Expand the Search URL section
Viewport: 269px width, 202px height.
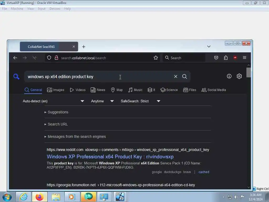(56, 124)
